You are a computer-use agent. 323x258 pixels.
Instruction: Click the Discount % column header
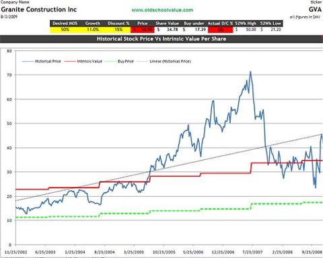[x=118, y=24]
